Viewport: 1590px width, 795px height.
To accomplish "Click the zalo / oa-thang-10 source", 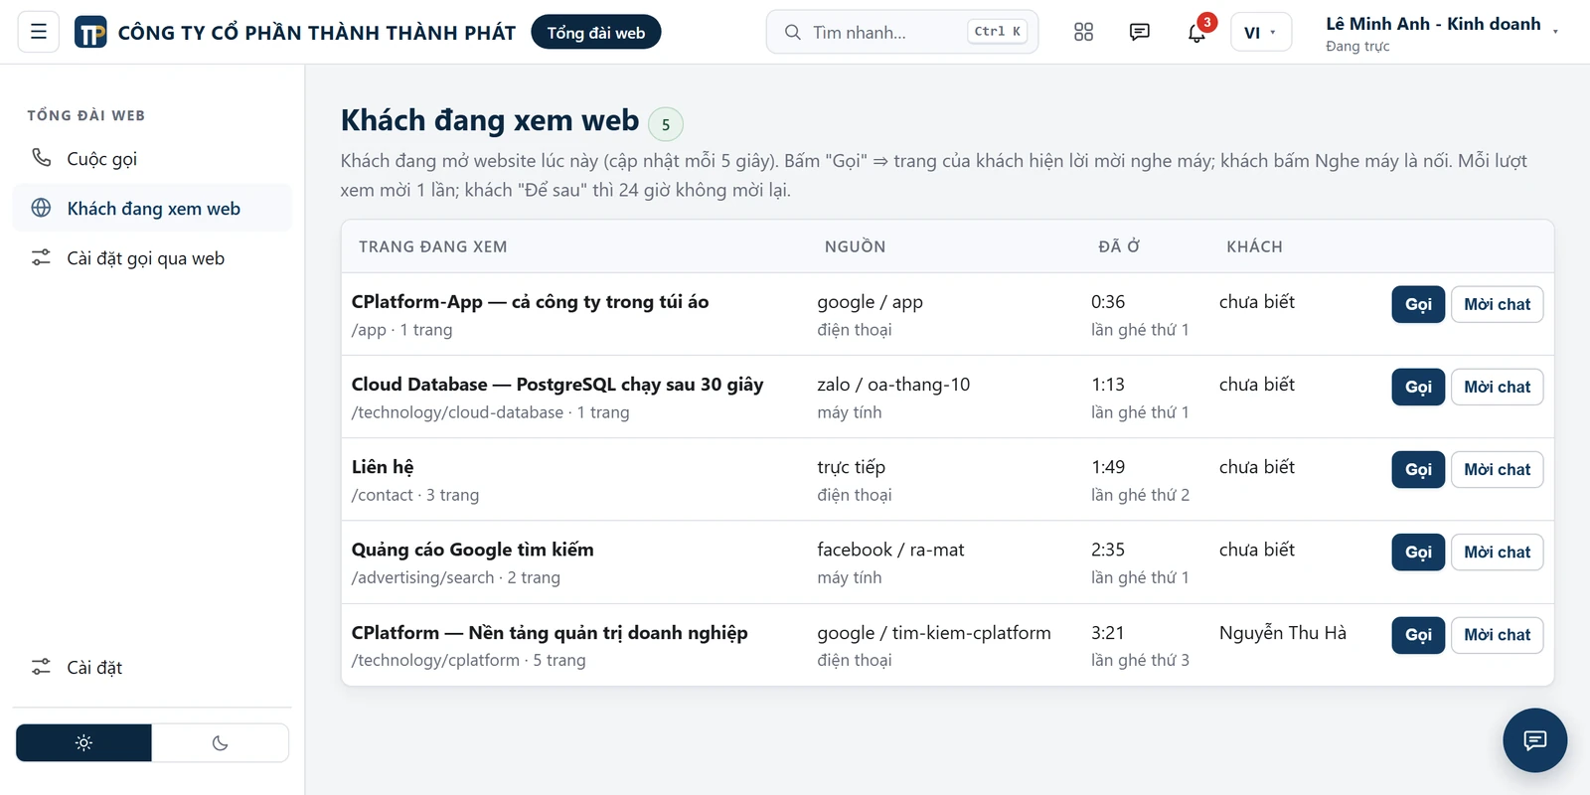I will [893, 385].
